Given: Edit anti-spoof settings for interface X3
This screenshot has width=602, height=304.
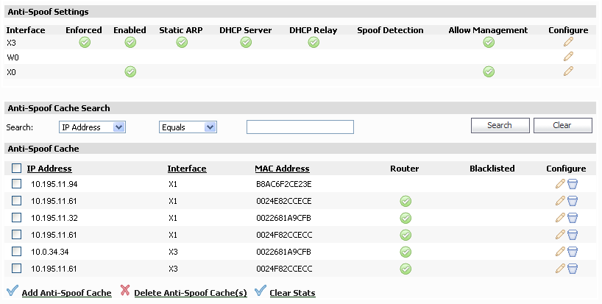Looking at the screenshot, I should pyautogui.click(x=568, y=42).
